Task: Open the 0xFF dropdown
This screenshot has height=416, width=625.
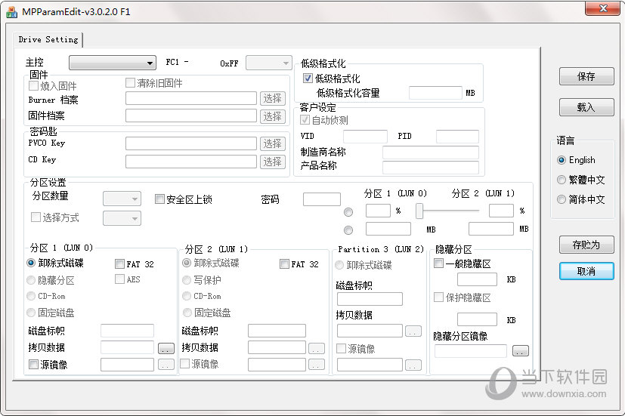Action: (x=269, y=63)
